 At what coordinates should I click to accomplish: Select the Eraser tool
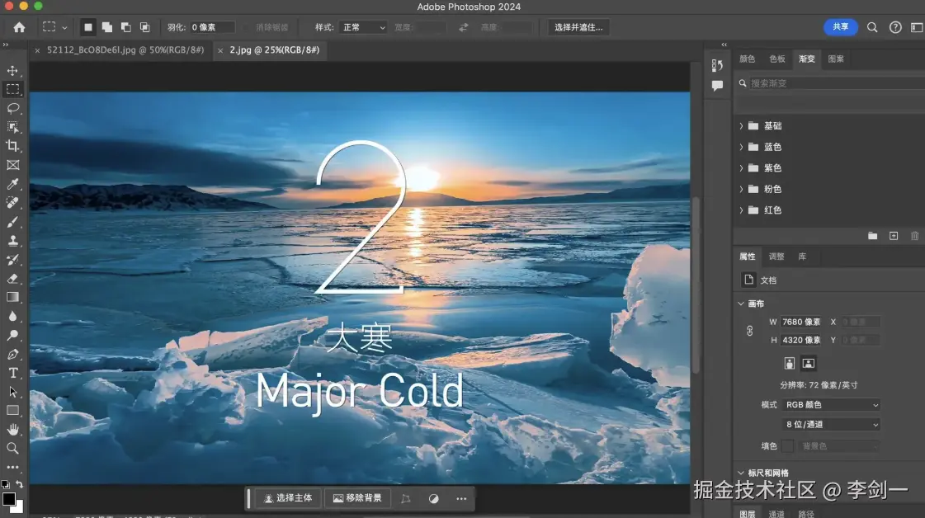coord(12,279)
